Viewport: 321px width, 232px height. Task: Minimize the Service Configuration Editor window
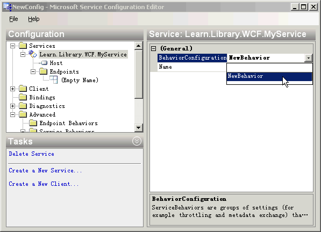pos(295,7)
